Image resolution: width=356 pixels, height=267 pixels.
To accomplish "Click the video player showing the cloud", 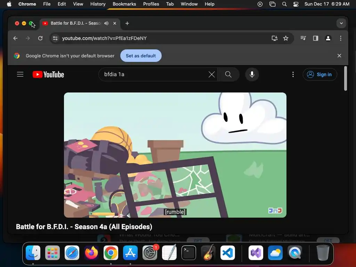I will pyautogui.click(x=175, y=155).
